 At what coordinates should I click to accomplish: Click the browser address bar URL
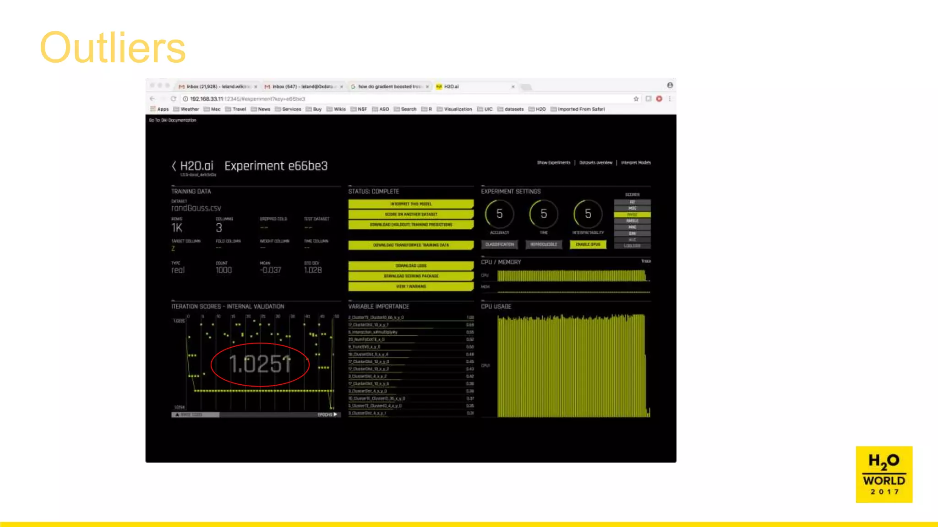pyautogui.click(x=247, y=99)
